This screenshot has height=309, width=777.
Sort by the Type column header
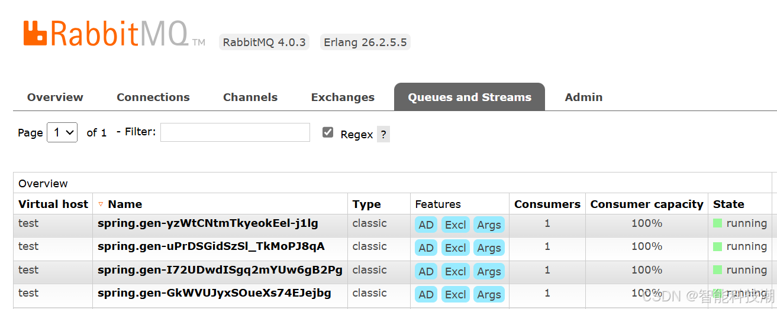click(x=367, y=204)
